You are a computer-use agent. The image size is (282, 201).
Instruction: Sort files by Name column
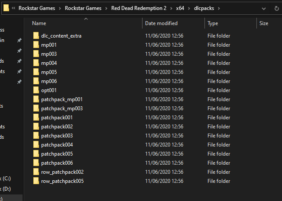39,23
